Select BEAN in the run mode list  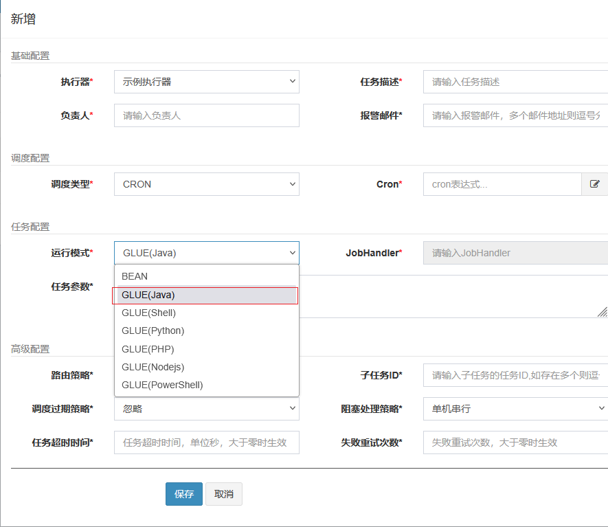tap(207, 276)
